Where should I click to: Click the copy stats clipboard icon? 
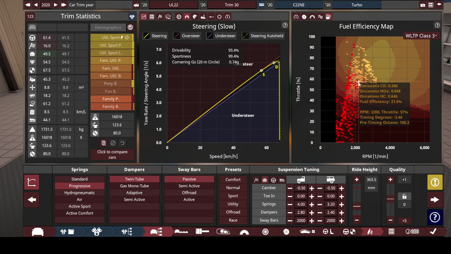coord(104,143)
